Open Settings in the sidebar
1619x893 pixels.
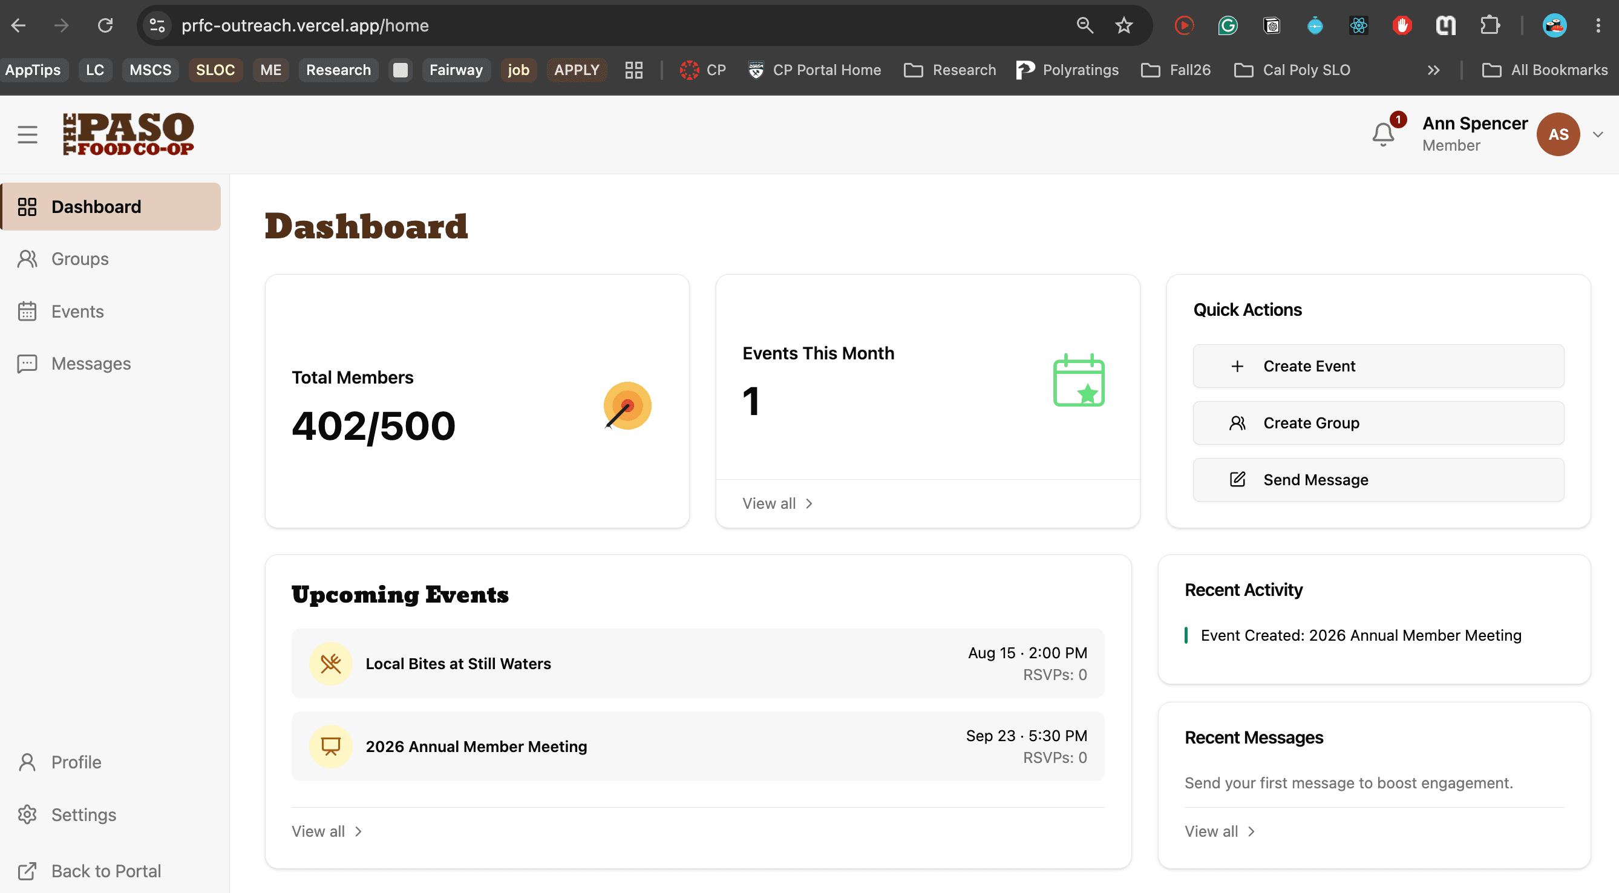pyautogui.click(x=111, y=815)
